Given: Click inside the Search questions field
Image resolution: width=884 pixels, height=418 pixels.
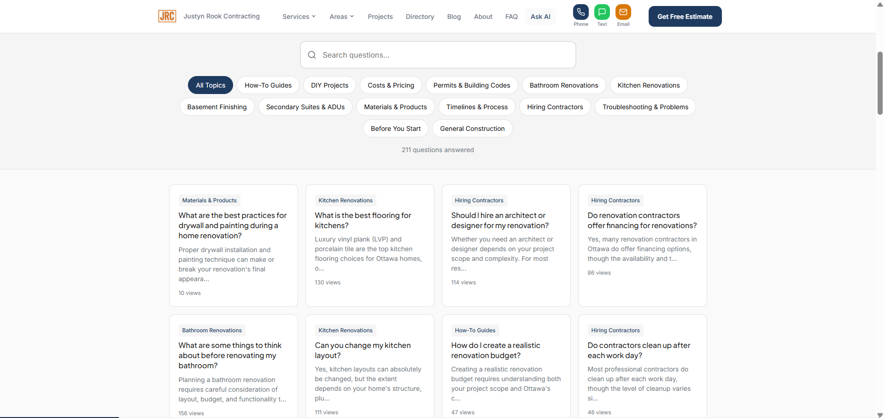Looking at the screenshot, I should point(442,55).
